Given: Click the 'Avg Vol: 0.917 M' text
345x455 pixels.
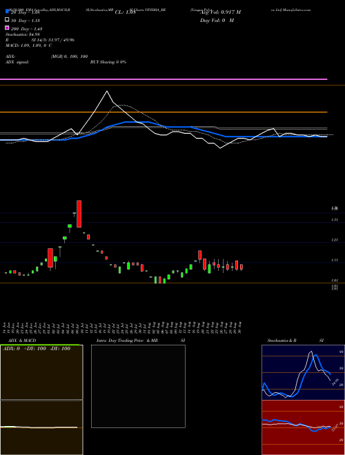Looking at the screenshot, I should pyautogui.click(x=220, y=12).
